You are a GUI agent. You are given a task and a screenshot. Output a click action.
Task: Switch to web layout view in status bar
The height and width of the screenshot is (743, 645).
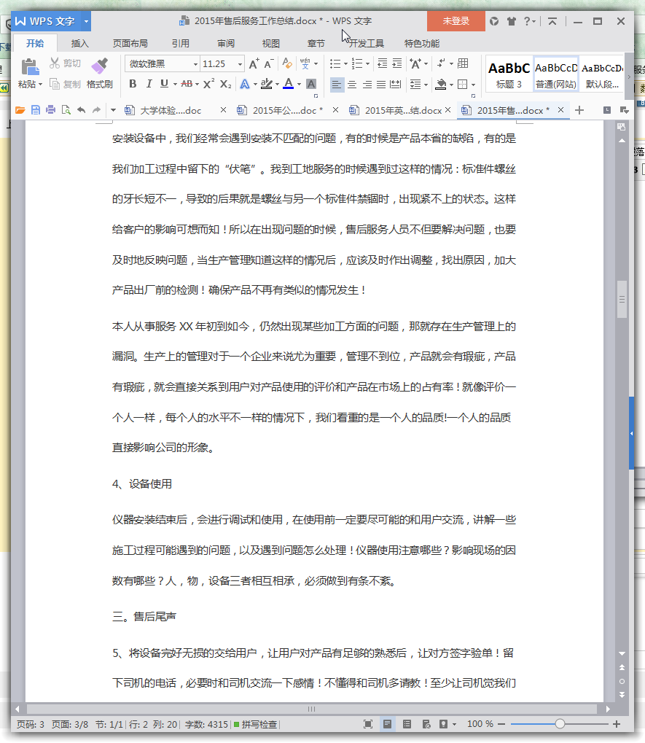[426, 724]
